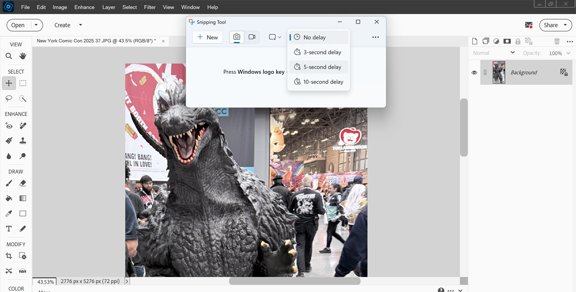Toggle lock all pixels on layer
The image size is (576, 292).
518,41
